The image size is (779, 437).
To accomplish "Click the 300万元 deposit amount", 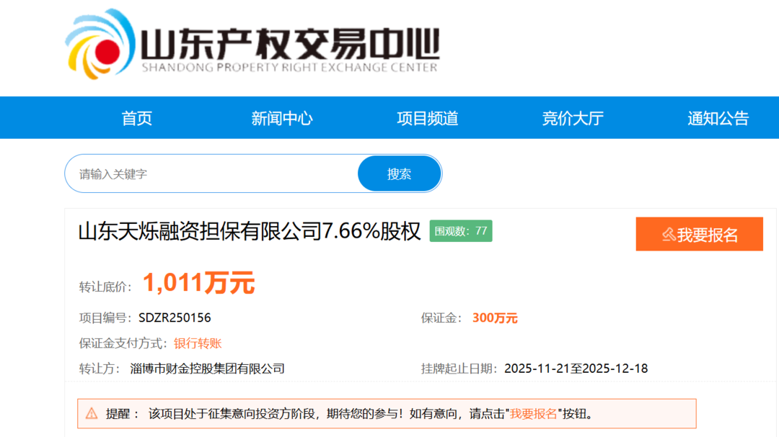I will tap(495, 317).
